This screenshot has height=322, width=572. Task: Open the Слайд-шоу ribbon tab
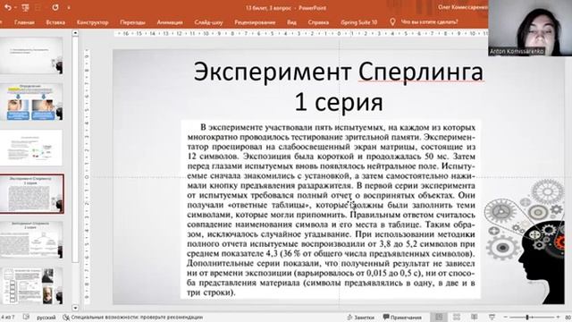coord(208,22)
